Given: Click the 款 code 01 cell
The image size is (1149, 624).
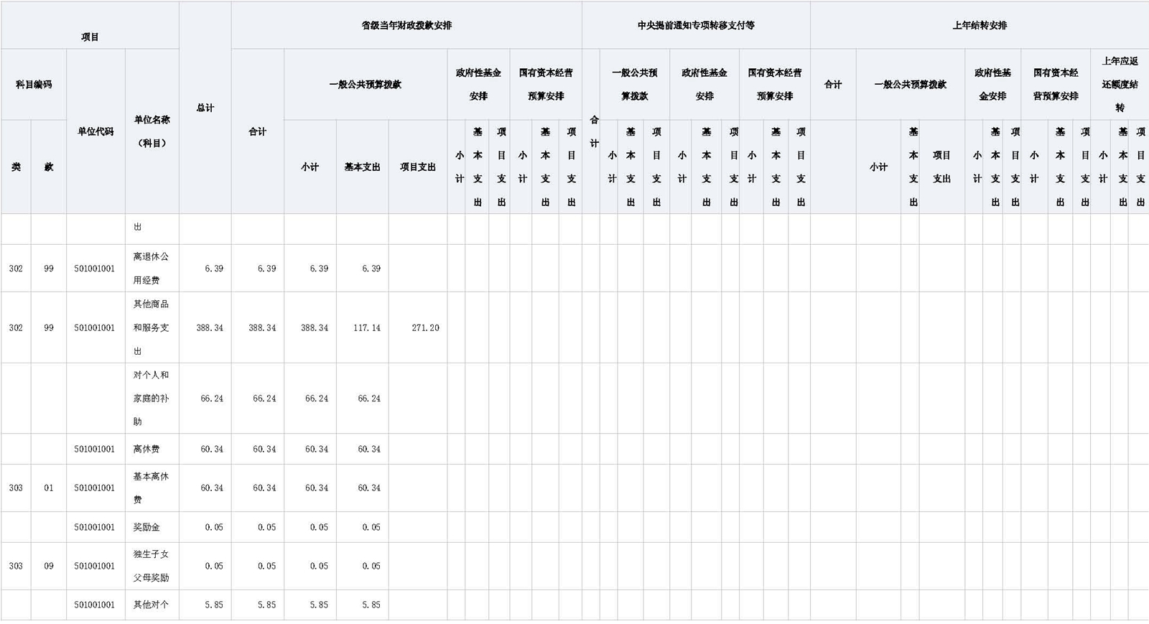Looking at the screenshot, I should point(49,488).
